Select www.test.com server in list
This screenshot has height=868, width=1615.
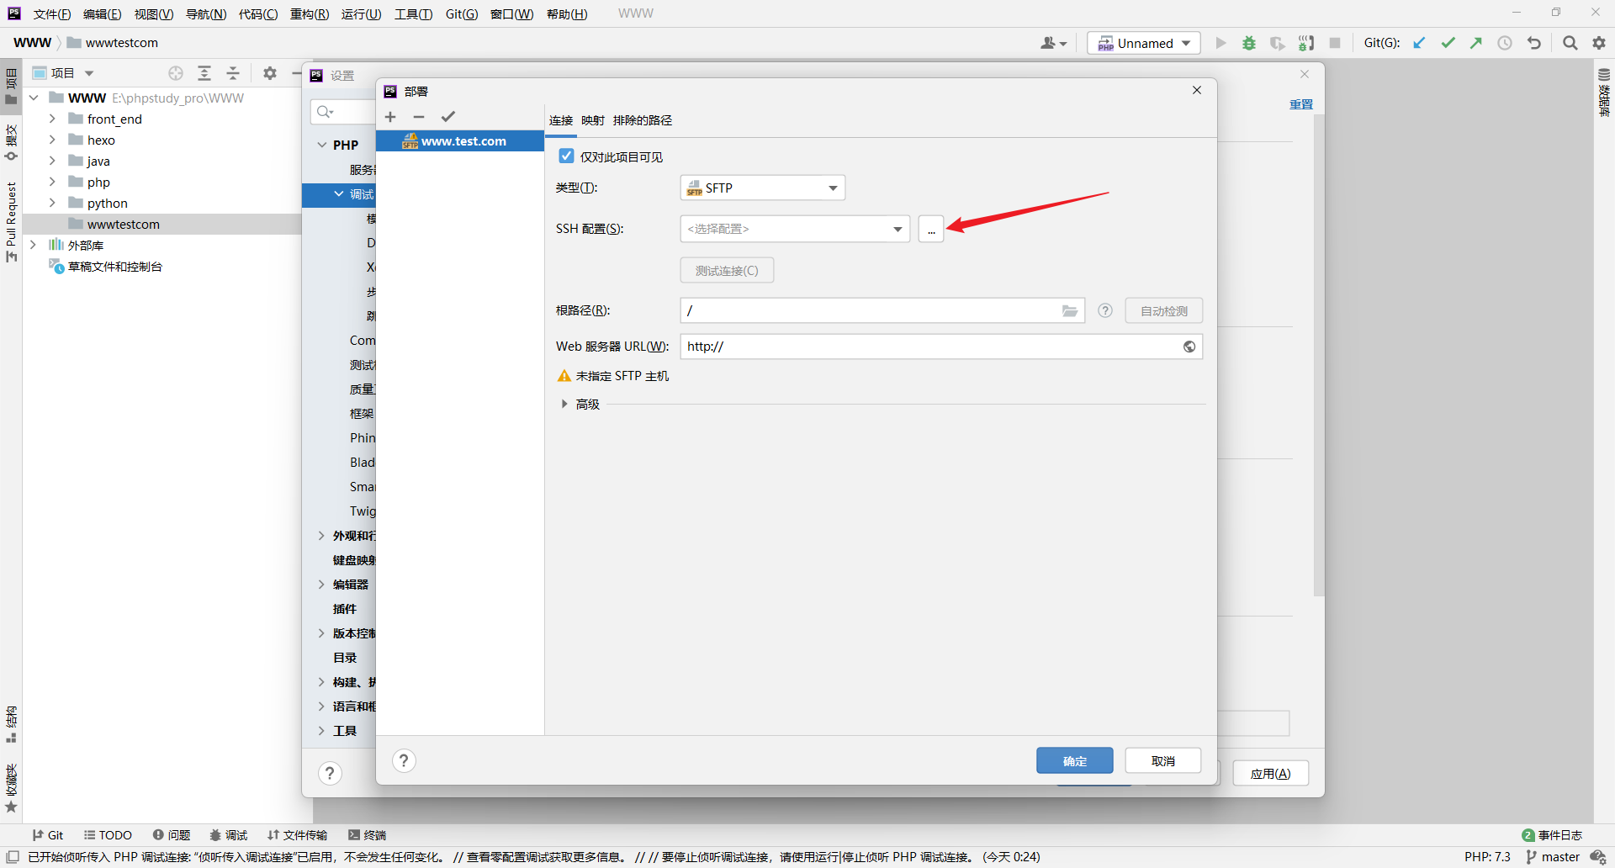(x=460, y=141)
